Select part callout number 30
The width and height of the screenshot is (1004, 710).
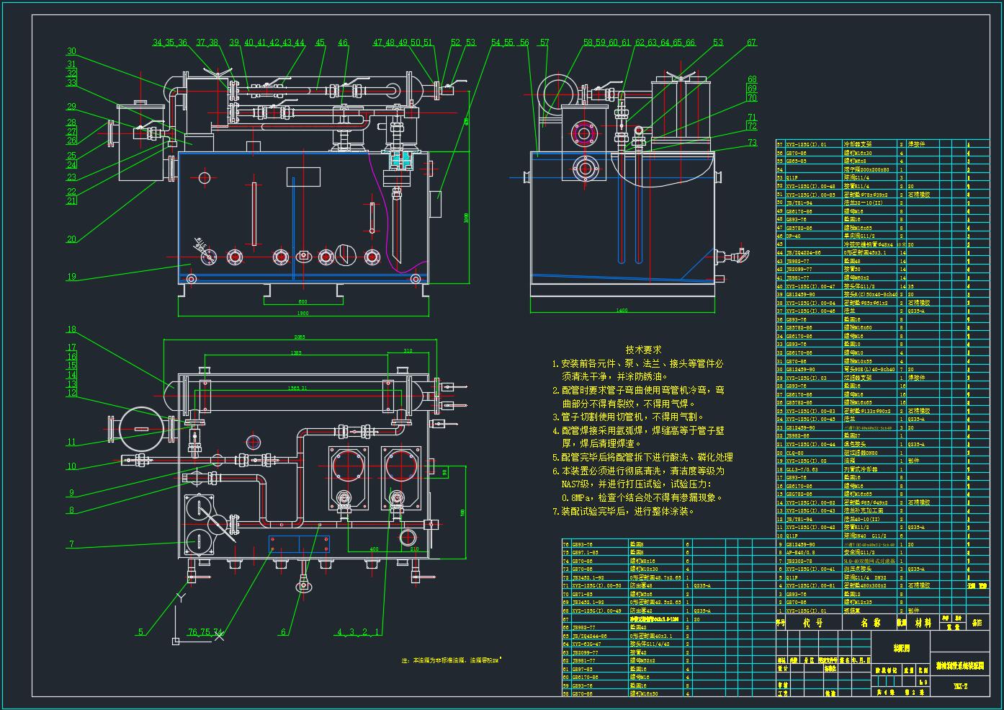pyautogui.click(x=71, y=51)
